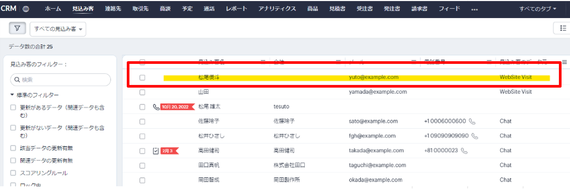Open lead 松尾優斗 record
The image size is (570, 190).
[209, 78]
